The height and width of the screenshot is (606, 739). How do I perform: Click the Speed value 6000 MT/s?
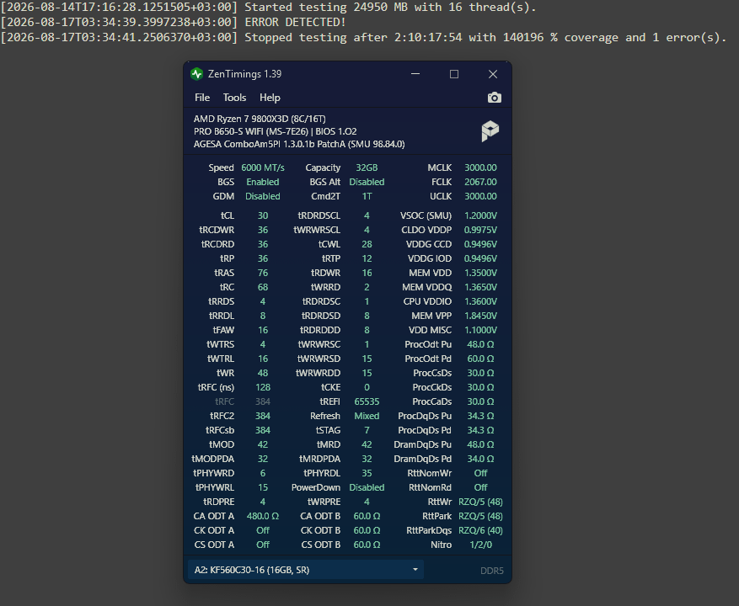[263, 167]
